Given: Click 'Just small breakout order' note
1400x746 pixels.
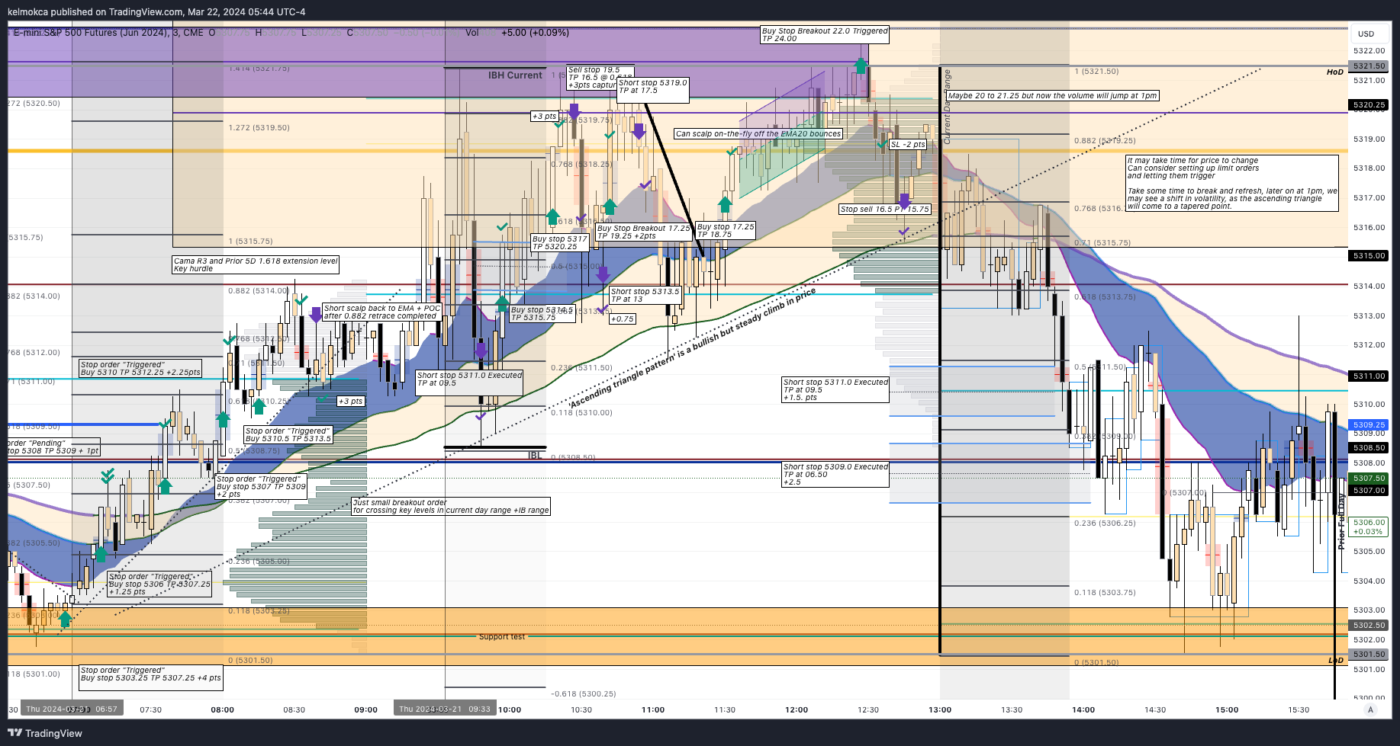Looking at the screenshot, I should pos(451,507).
